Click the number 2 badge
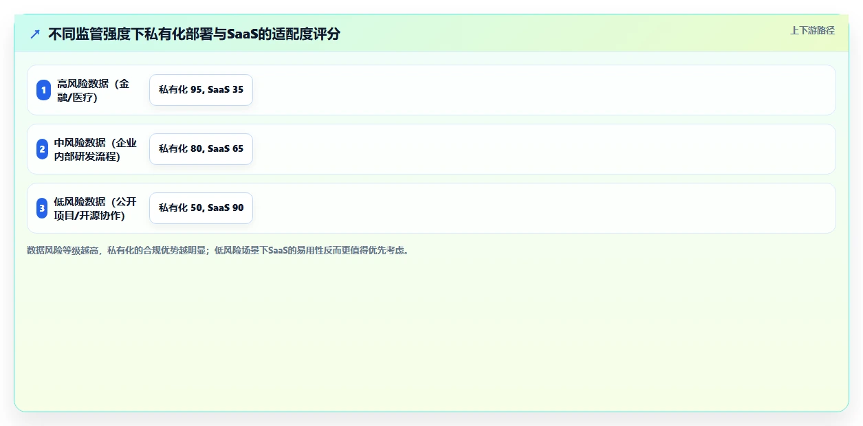Screen dimensions: 863x426 pos(42,149)
